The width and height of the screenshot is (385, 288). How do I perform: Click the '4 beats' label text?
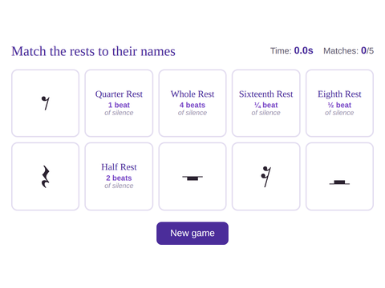point(192,105)
